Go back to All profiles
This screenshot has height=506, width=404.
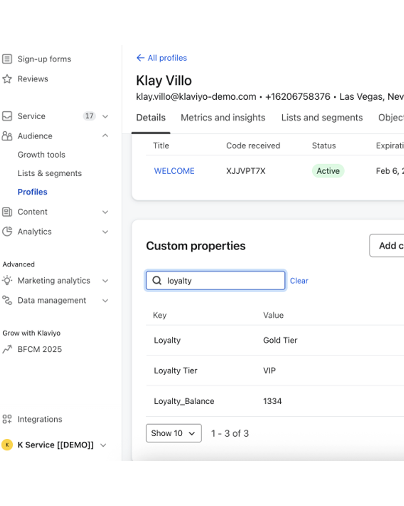click(x=162, y=58)
